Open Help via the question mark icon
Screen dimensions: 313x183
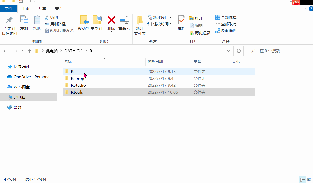[x=310, y=9]
